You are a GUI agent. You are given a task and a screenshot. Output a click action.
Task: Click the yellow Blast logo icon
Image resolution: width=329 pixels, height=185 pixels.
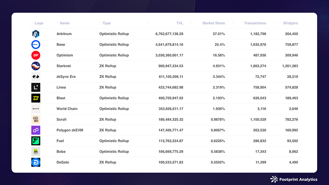pos(36,98)
